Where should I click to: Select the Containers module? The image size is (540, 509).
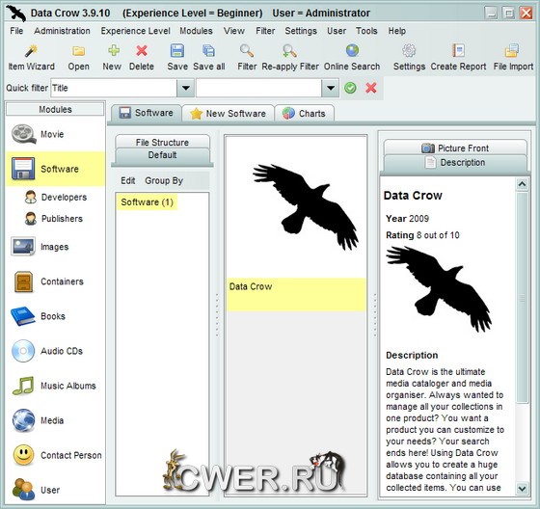55,281
